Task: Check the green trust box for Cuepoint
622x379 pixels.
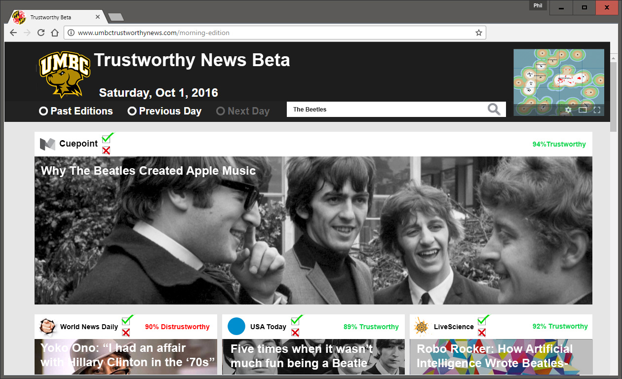Action: pyautogui.click(x=106, y=139)
